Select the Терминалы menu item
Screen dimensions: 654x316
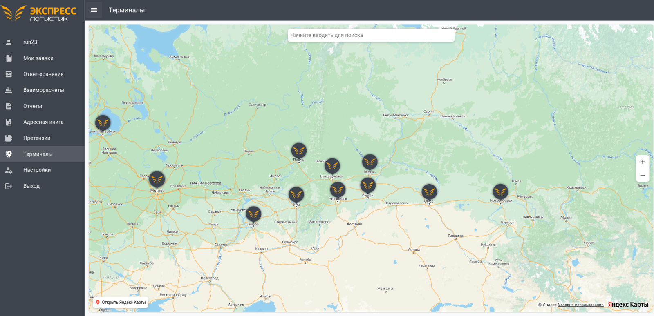[x=42, y=154]
